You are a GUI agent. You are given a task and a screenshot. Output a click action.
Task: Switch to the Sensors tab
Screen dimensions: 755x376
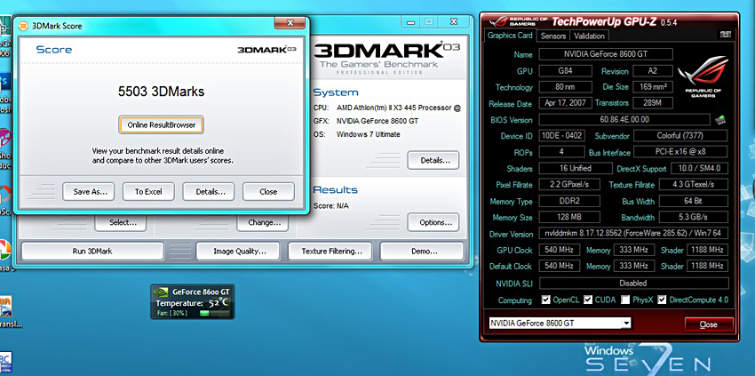point(553,36)
